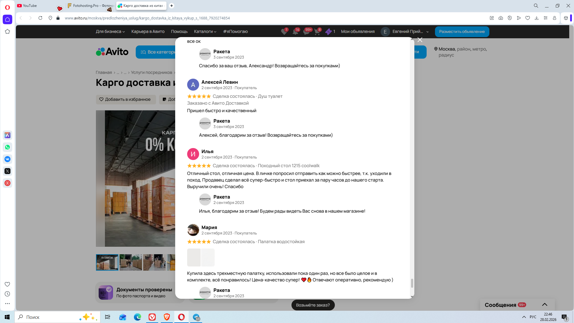Screen dimensions: 574x323
Task: Open Opera history clock icon
Action: point(7,294)
